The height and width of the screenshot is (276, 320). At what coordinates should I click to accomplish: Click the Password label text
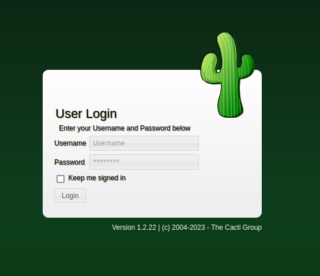[x=69, y=162]
